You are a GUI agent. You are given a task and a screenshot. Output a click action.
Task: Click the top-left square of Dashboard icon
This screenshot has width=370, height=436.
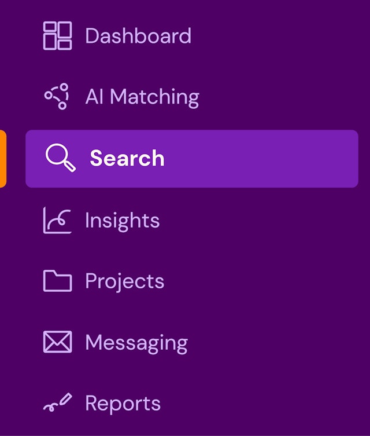tap(50, 29)
